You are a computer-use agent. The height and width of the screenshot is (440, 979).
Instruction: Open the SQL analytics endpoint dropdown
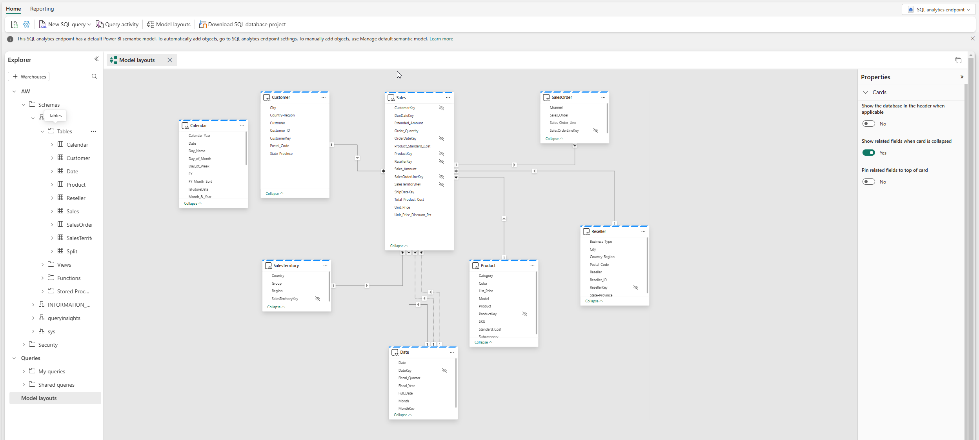tap(938, 9)
